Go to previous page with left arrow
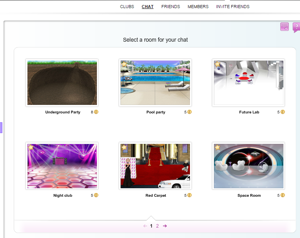 coord(145,226)
